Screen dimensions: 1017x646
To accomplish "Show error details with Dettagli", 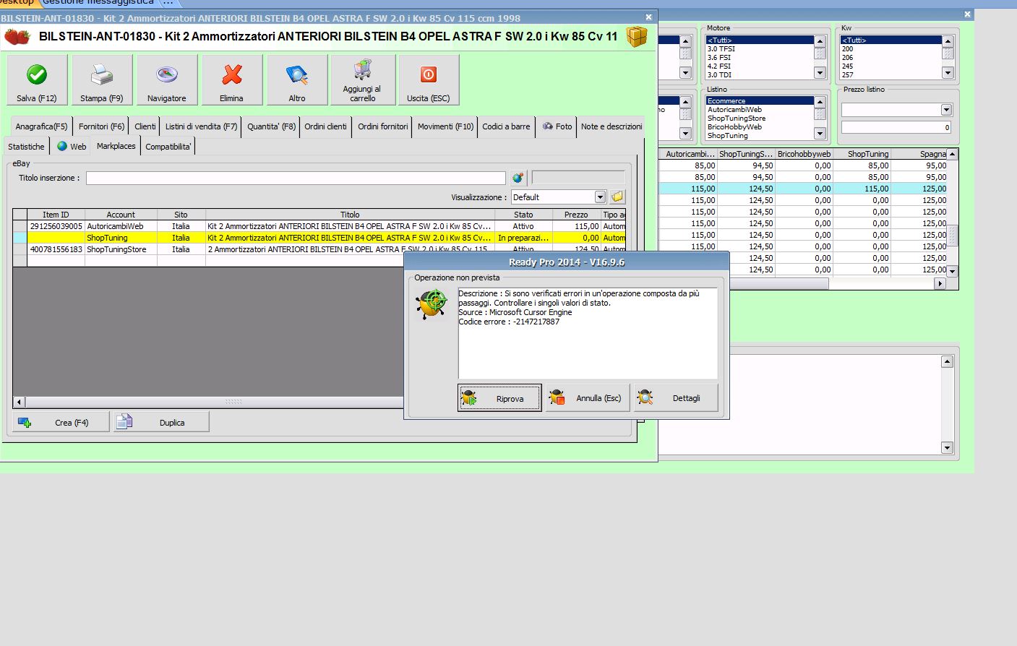I will tap(677, 398).
